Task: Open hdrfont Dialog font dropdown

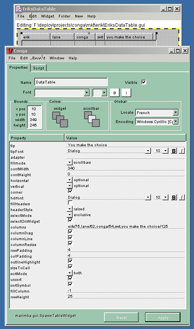Action: coord(148,197)
